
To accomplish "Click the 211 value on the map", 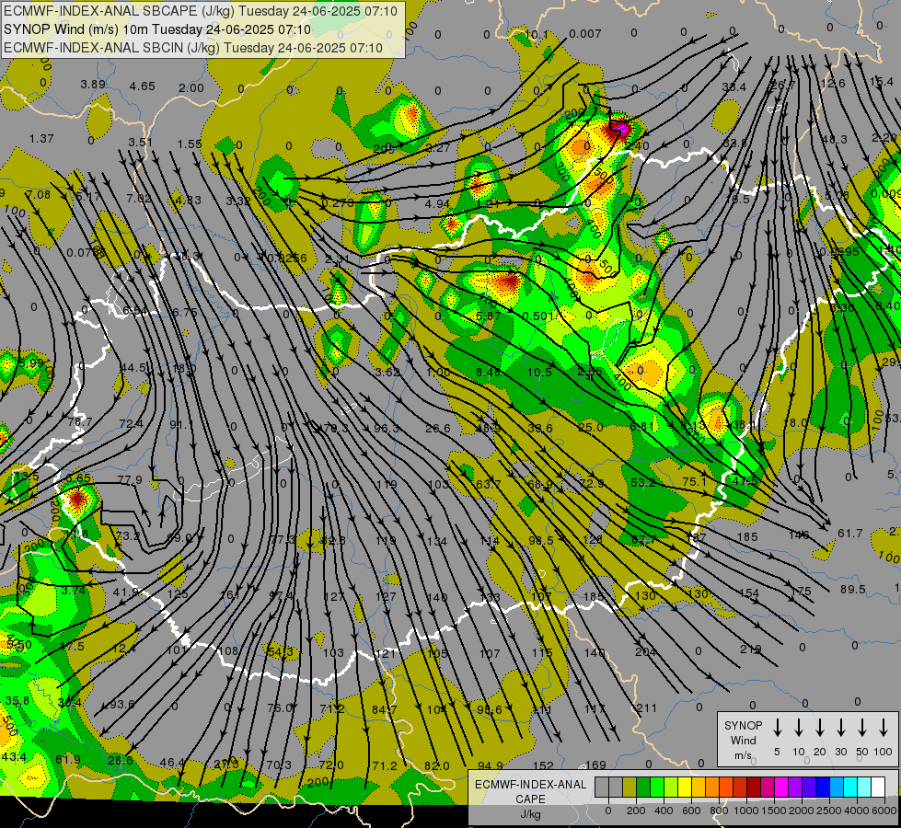I will 646,707.
